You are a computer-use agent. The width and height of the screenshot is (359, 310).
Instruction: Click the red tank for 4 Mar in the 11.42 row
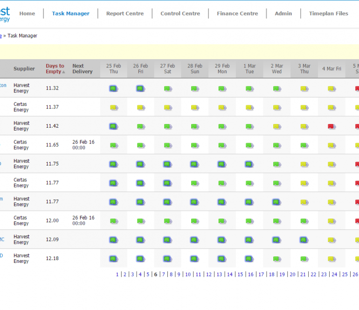click(x=331, y=126)
